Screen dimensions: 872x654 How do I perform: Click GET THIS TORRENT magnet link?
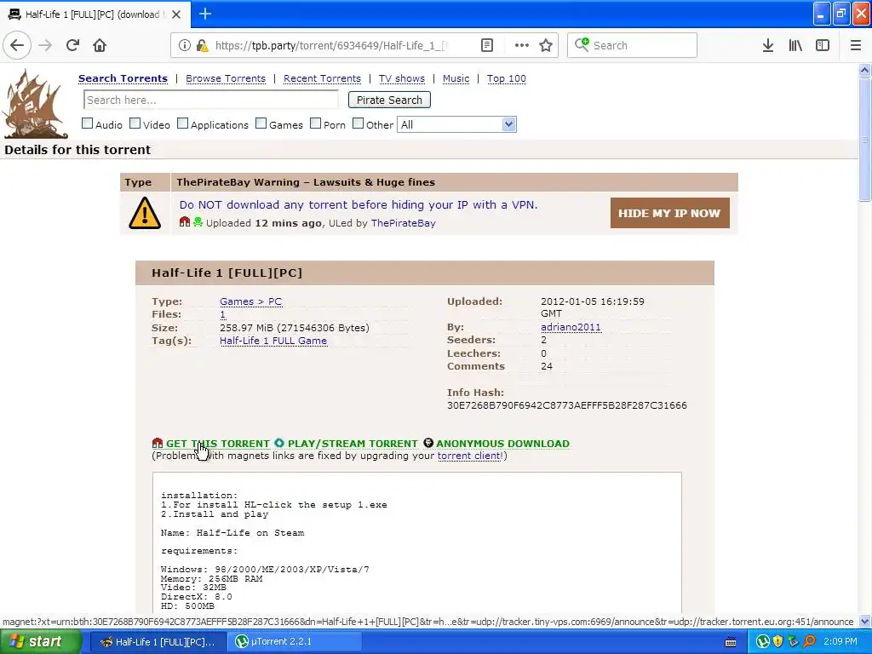[x=217, y=444]
